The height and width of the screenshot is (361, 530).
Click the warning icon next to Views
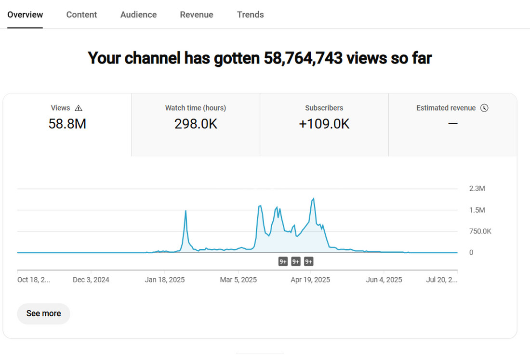tap(79, 108)
